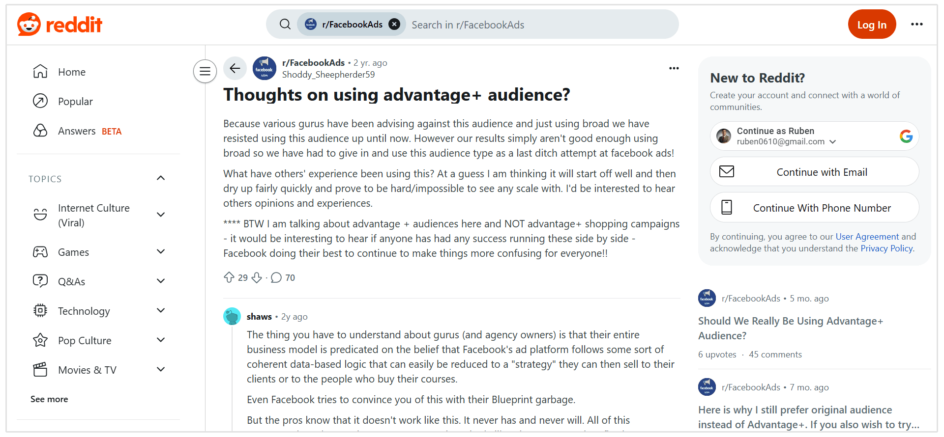The height and width of the screenshot is (437, 944).
Task: Click the Home house icon
Action: coord(40,72)
